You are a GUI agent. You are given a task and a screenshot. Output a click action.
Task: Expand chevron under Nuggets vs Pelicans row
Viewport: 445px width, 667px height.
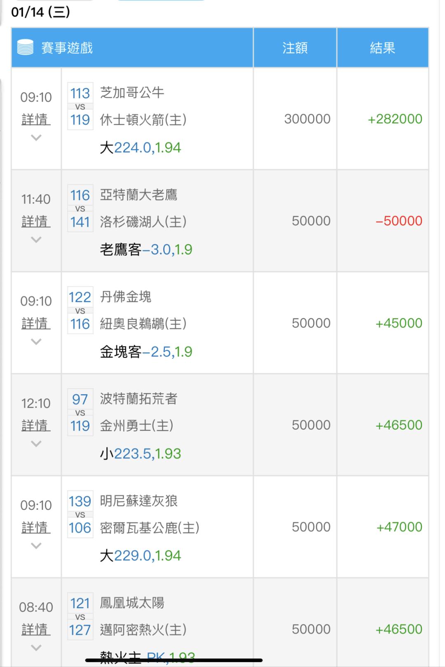pos(36,342)
